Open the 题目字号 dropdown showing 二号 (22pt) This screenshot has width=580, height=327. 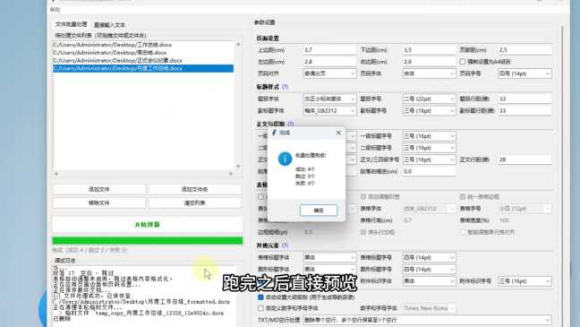pyautogui.click(x=429, y=99)
